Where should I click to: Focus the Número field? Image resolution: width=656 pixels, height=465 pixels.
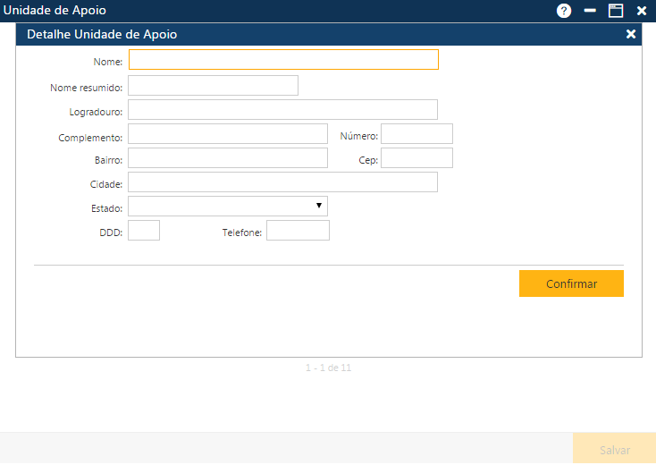click(416, 134)
